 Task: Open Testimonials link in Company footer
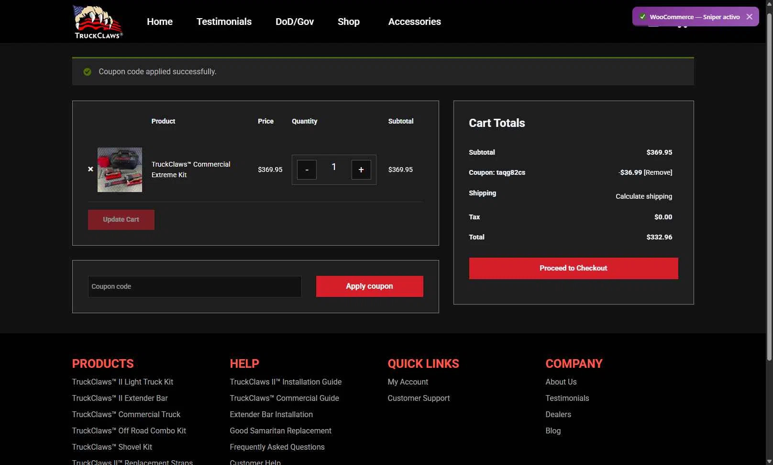click(567, 398)
